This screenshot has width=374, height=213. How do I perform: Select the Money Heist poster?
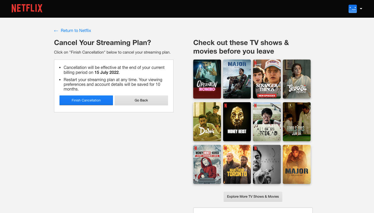[237, 121]
